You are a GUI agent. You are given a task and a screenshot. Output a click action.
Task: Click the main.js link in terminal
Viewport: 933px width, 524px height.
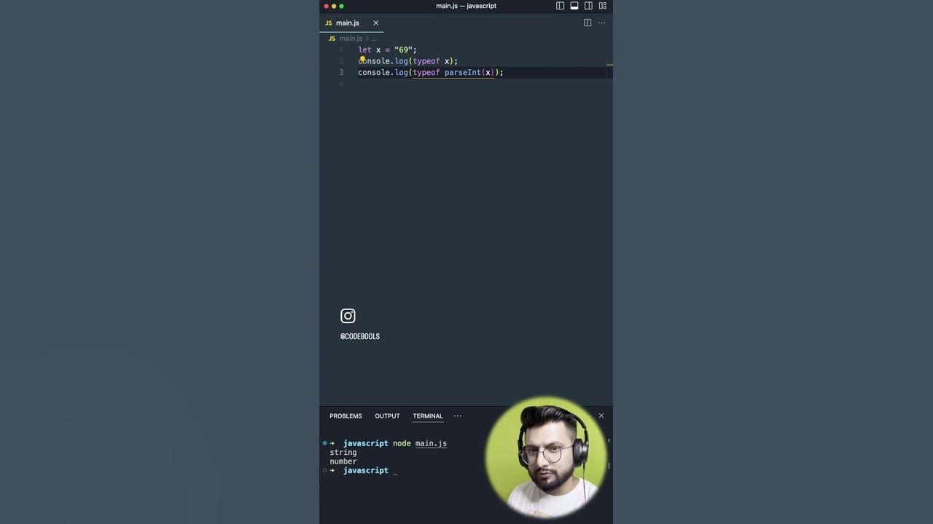pyautogui.click(x=431, y=443)
